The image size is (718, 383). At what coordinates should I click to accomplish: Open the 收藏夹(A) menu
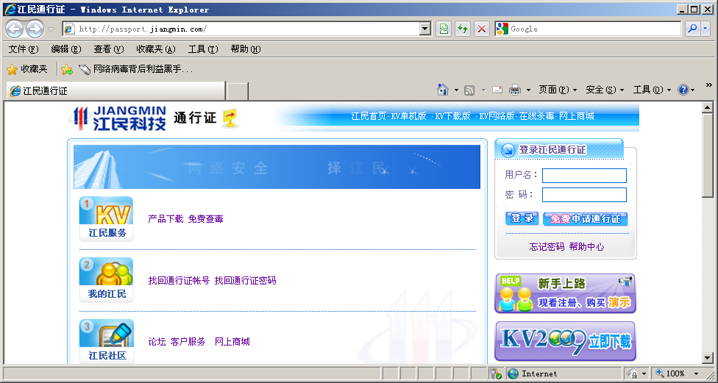click(156, 49)
